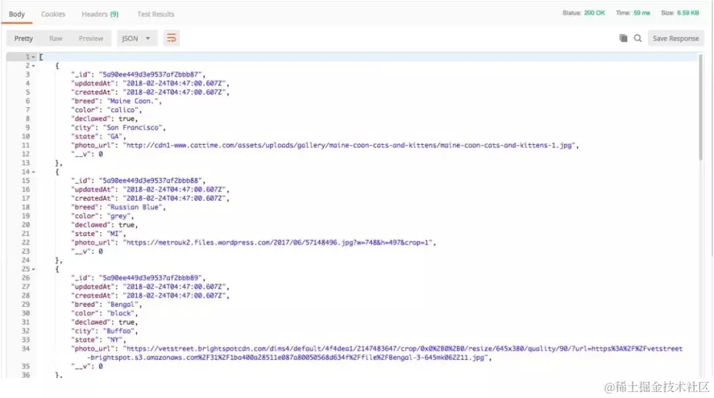
Task: Click the vetstreet brightspotcdn photo_url value
Action: tap(385, 353)
